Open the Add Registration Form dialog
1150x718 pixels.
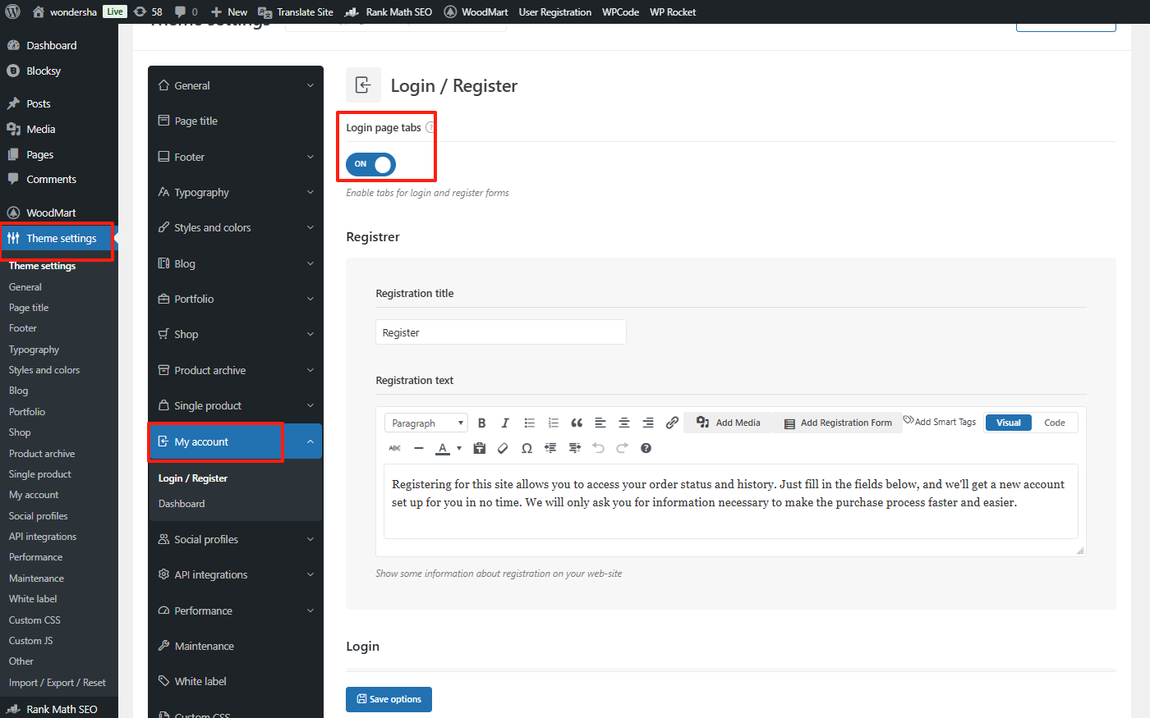pos(836,422)
